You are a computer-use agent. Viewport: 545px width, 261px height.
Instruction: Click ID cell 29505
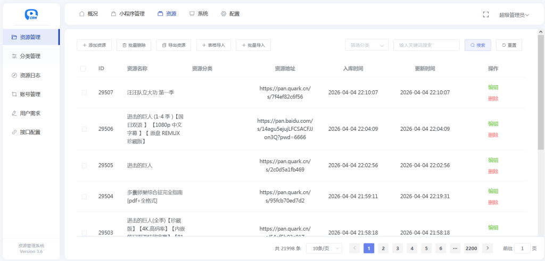(x=106, y=165)
